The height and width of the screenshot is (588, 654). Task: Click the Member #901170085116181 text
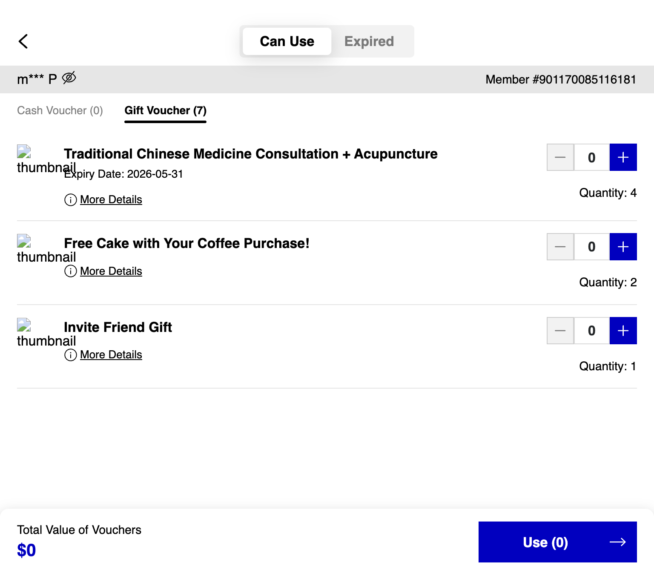pyautogui.click(x=561, y=80)
